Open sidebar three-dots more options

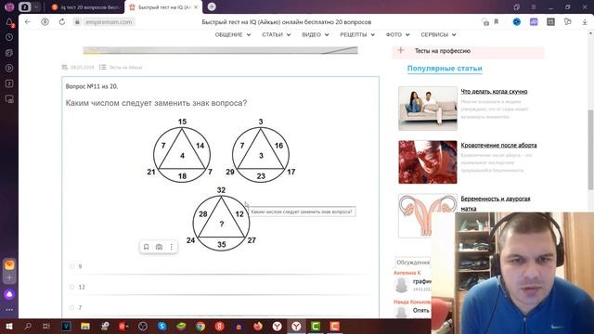coord(9,310)
